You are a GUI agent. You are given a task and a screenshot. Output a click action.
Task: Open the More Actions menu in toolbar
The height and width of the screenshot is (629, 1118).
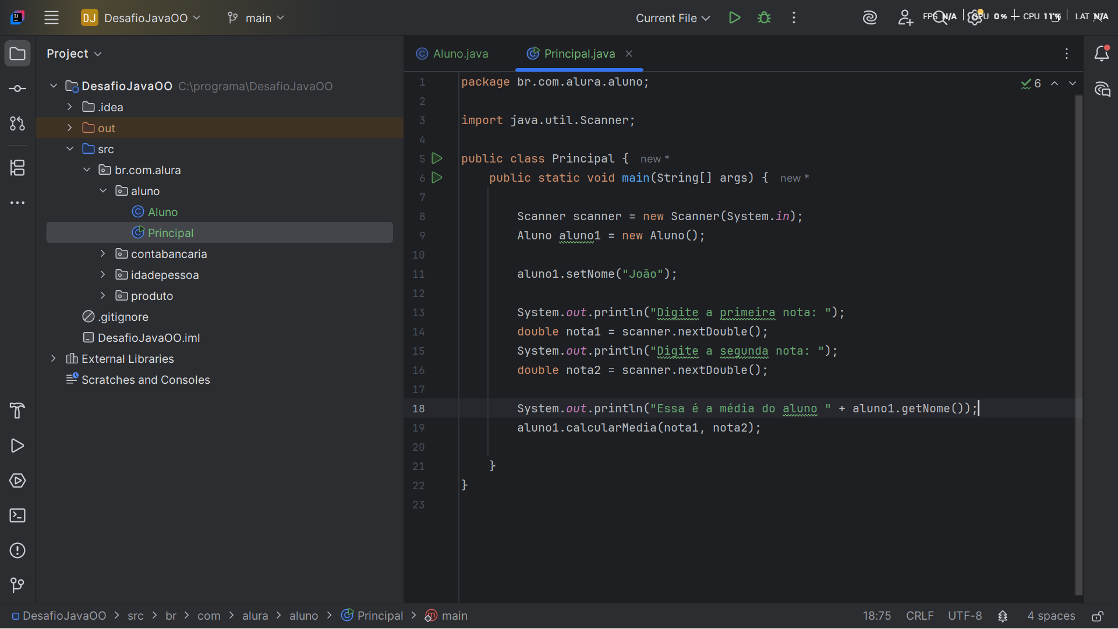tap(794, 17)
